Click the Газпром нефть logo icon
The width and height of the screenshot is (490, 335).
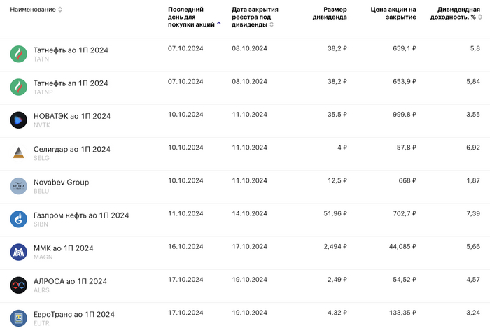coord(18,219)
